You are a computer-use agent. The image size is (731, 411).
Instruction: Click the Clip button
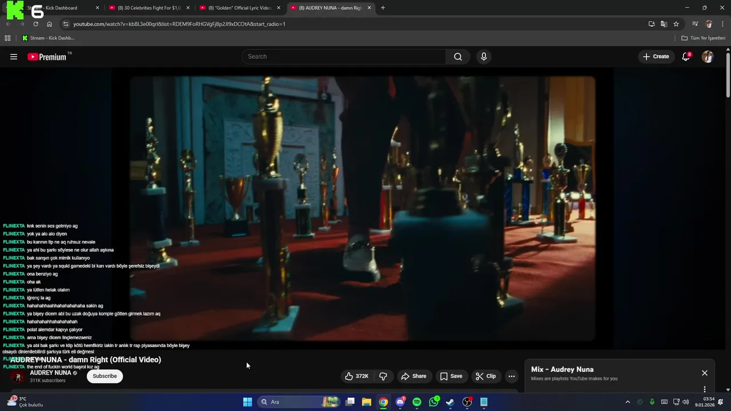486,376
